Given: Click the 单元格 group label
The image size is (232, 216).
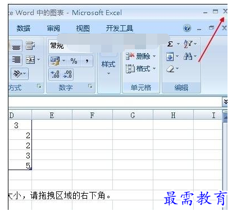Looking at the screenshot, I should [141, 87].
